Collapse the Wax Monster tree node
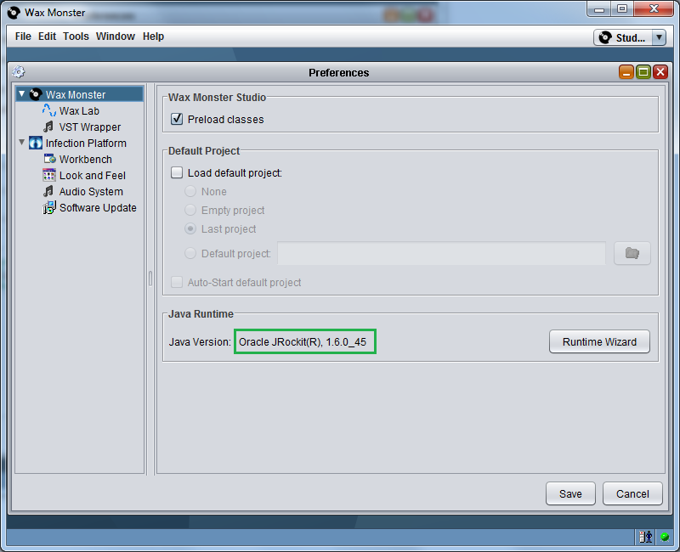Screen dimensions: 680x552 22,94
